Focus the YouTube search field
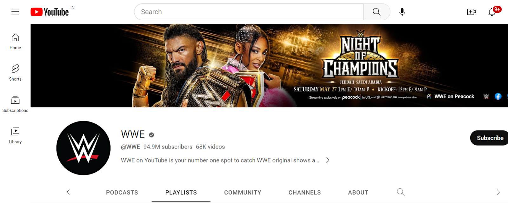This screenshot has height=204, width=508. 249,12
